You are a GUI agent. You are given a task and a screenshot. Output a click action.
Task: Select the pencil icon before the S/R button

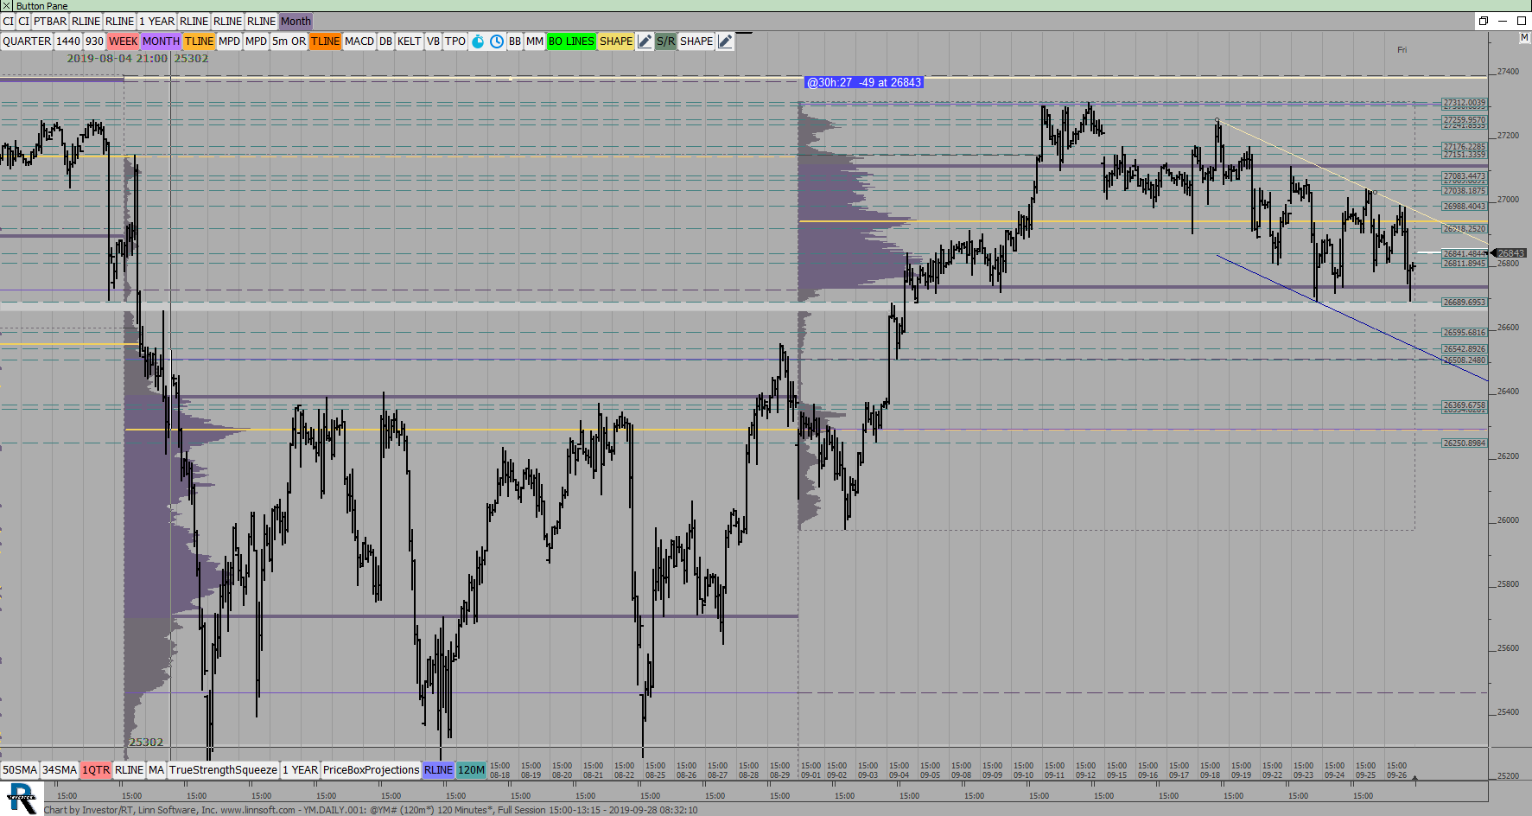point(645,41)
